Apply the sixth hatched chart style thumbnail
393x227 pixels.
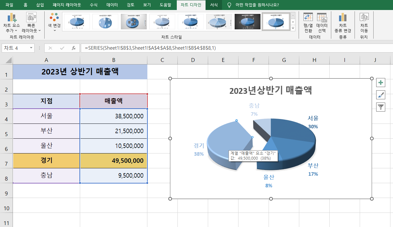[x=219, y=22]
